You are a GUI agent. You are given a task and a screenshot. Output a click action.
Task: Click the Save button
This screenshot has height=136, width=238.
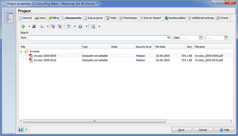181,130
